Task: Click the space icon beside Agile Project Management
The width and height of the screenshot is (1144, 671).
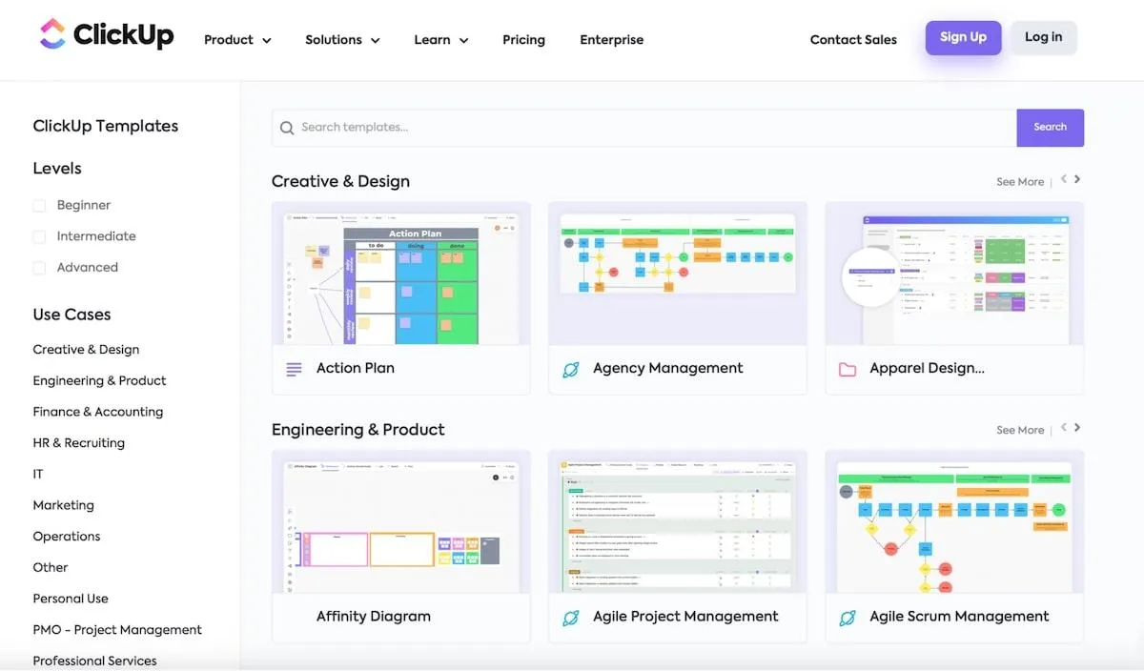Action: point(571,618)
